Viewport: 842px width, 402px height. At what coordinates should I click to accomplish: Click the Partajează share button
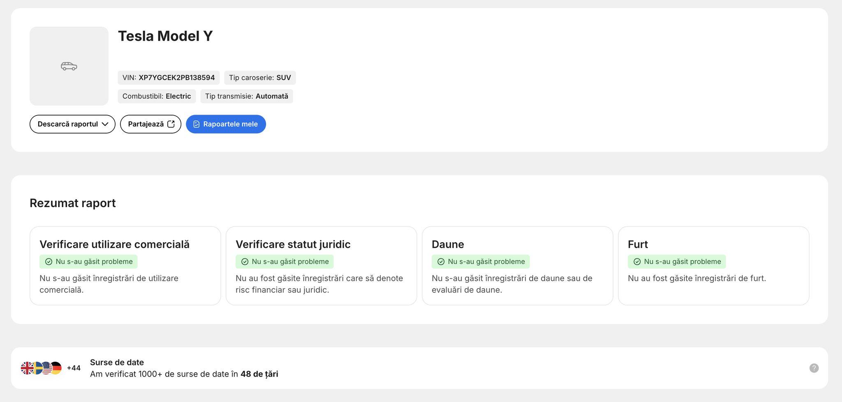click(150, 124)
